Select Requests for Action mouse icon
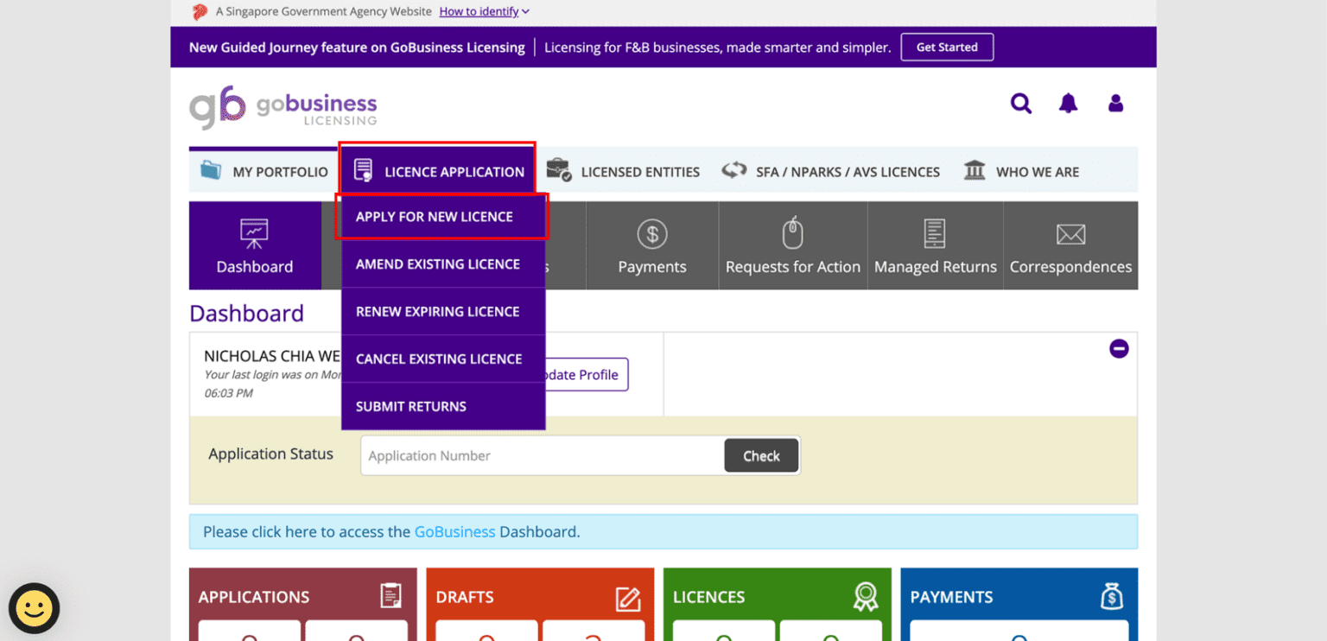The height and width of the screenshot is (641, 1327). coord(792,246)
